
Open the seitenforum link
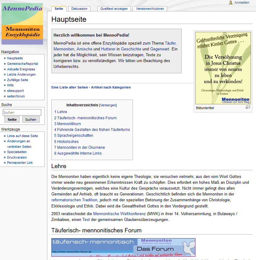[x=16, y=96]
